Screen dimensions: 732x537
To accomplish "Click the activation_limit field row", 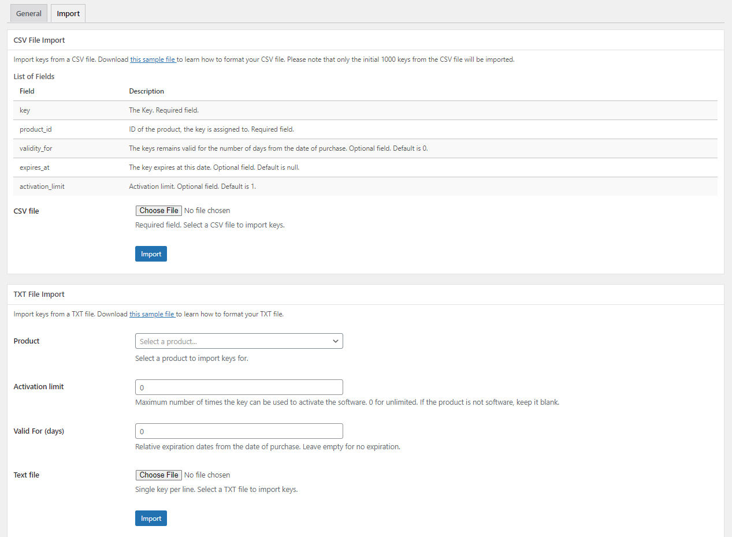I will [365, 187].
